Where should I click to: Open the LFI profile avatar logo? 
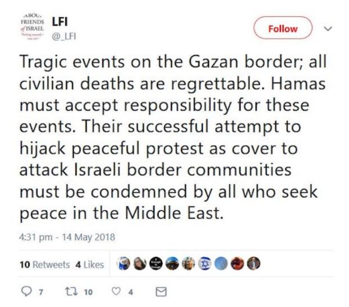pos(28,28)
